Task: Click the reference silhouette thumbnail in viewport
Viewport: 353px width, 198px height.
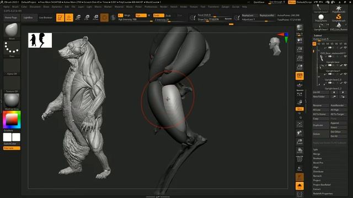Action: point(40,40)
